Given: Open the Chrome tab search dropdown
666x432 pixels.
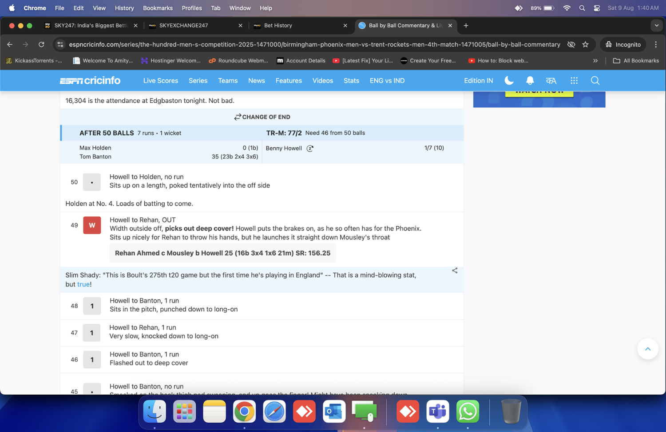Looking at the screenshot, I should (x=656, y=26).
